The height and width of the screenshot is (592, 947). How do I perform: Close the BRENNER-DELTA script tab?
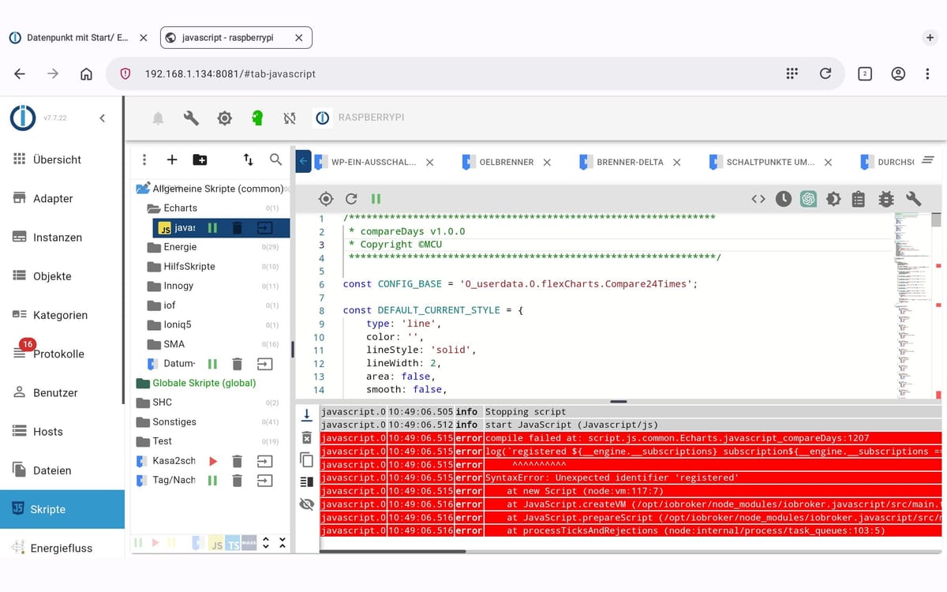click(676, 162)
